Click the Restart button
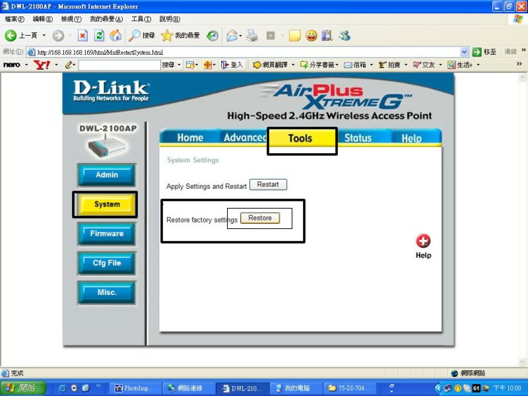528x396 pixels. point(268,185)
